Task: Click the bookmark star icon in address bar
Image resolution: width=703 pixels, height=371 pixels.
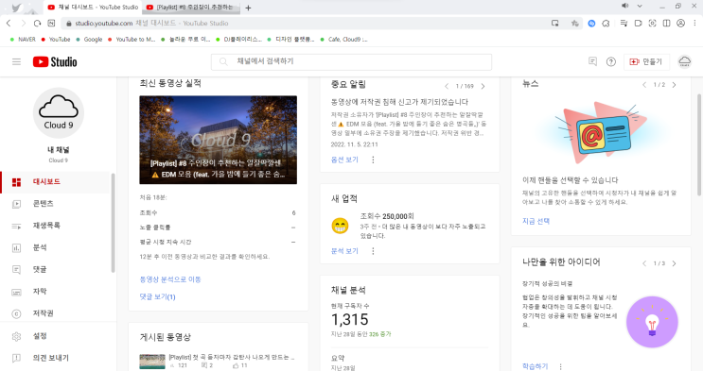Action: pos(574,24)
